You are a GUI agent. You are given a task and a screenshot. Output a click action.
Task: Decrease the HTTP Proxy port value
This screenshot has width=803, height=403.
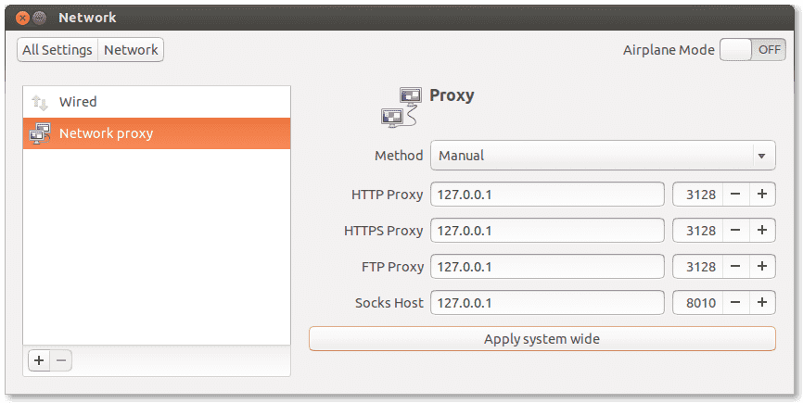[x=735, y=195]
